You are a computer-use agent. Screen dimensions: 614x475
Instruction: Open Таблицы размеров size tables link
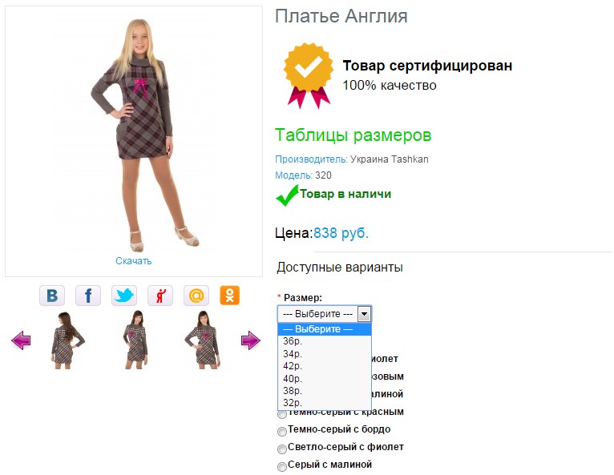pos(353,135)
